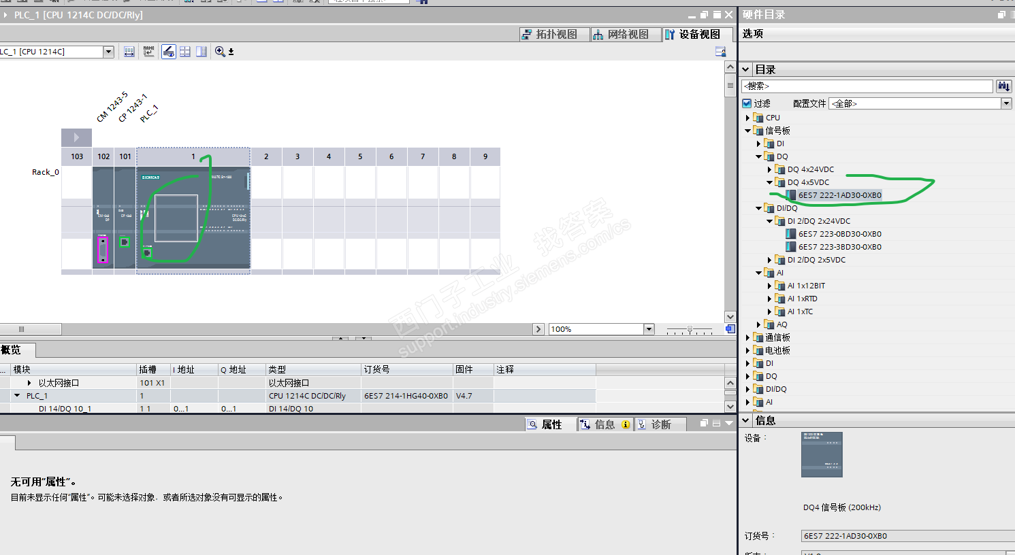Viewport: 1015px width, 555px height.
Task: Click the empty signal board slot on the CPU
Action: (x=176, y=218)
